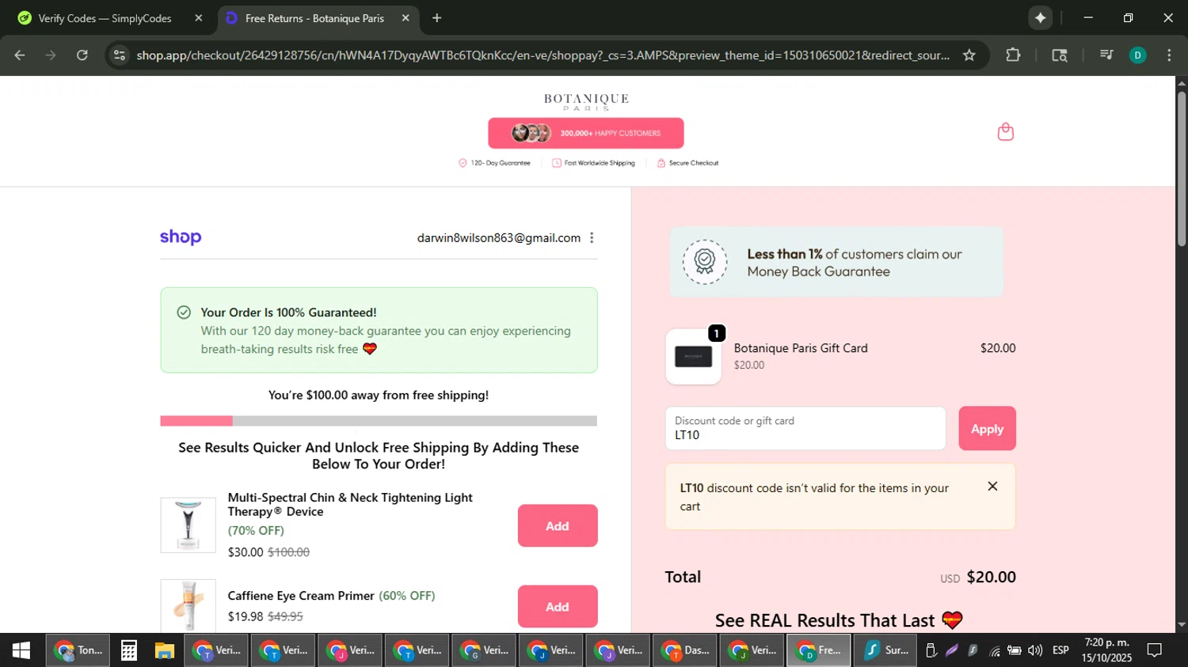
Task: Dismiss the LT10 invalid discount message
Action: 992,487
